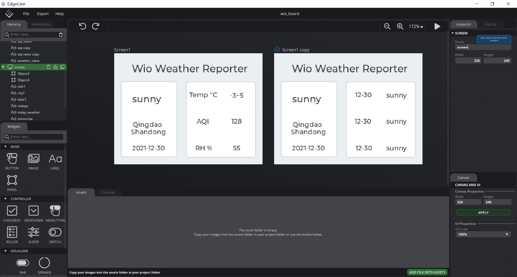Open the File menu

coord(26,14)
